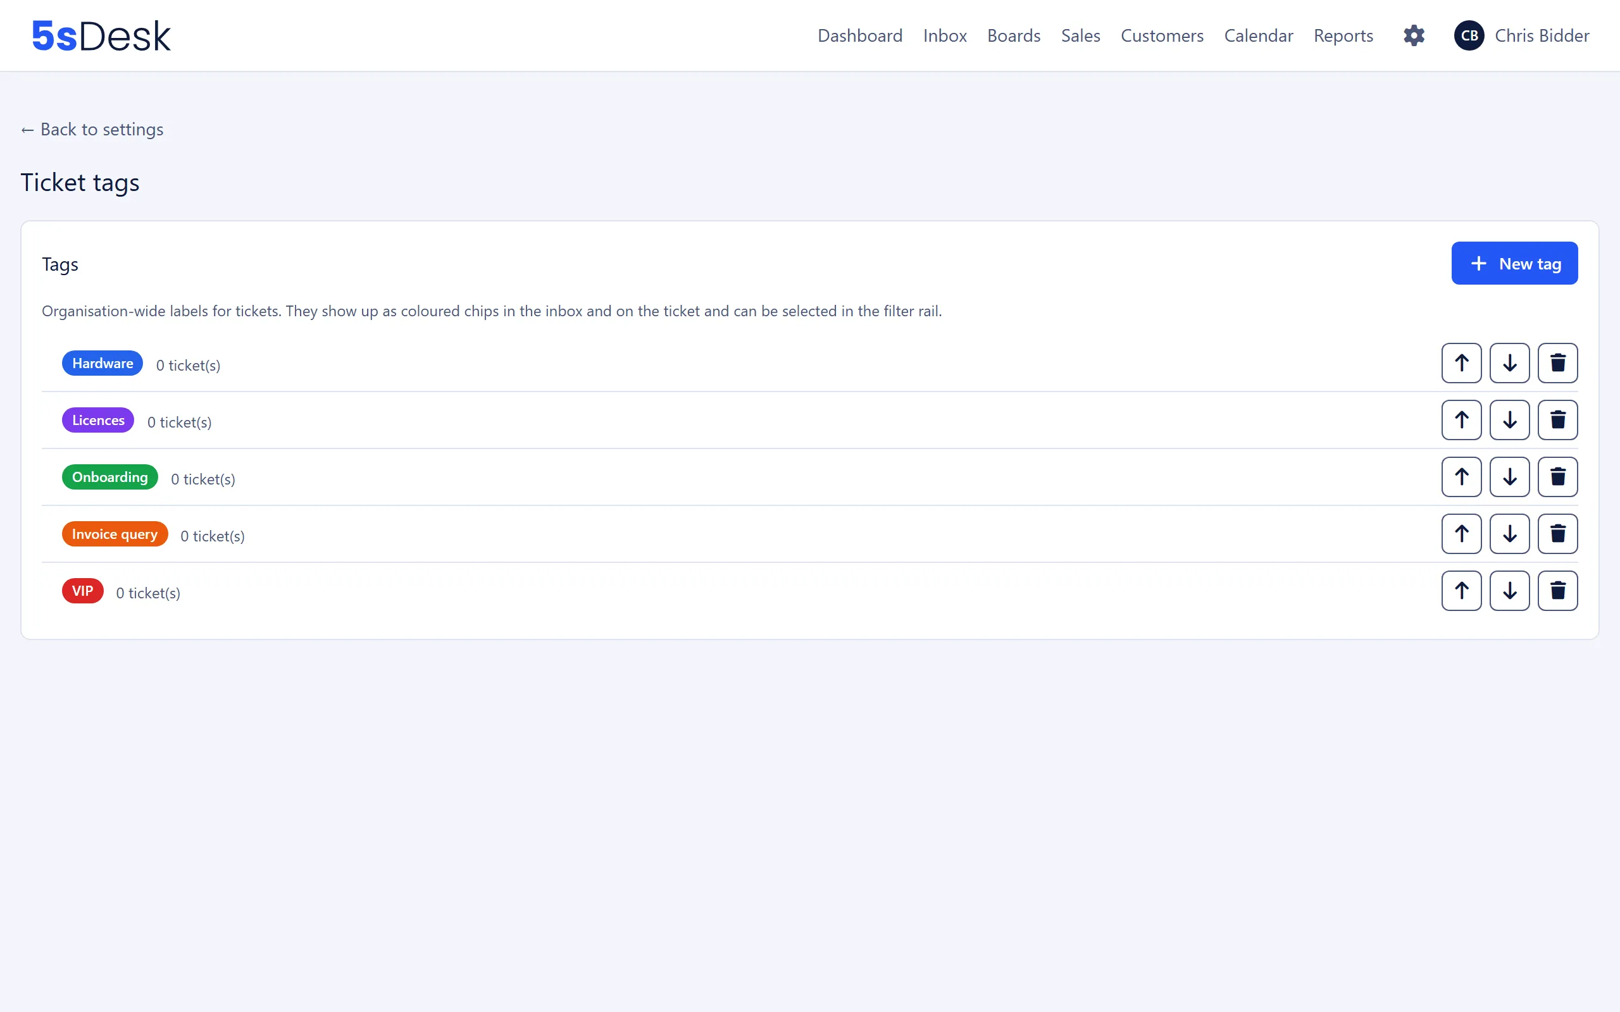Click the 5sDesk logo

click(x=101, y=35)
